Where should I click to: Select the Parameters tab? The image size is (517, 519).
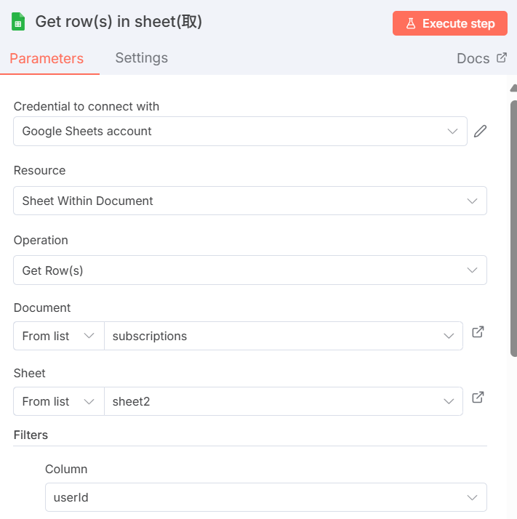point(47,59)
